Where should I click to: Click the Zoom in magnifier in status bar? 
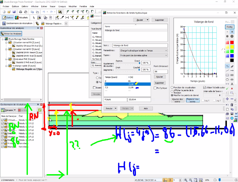(186, 180)
